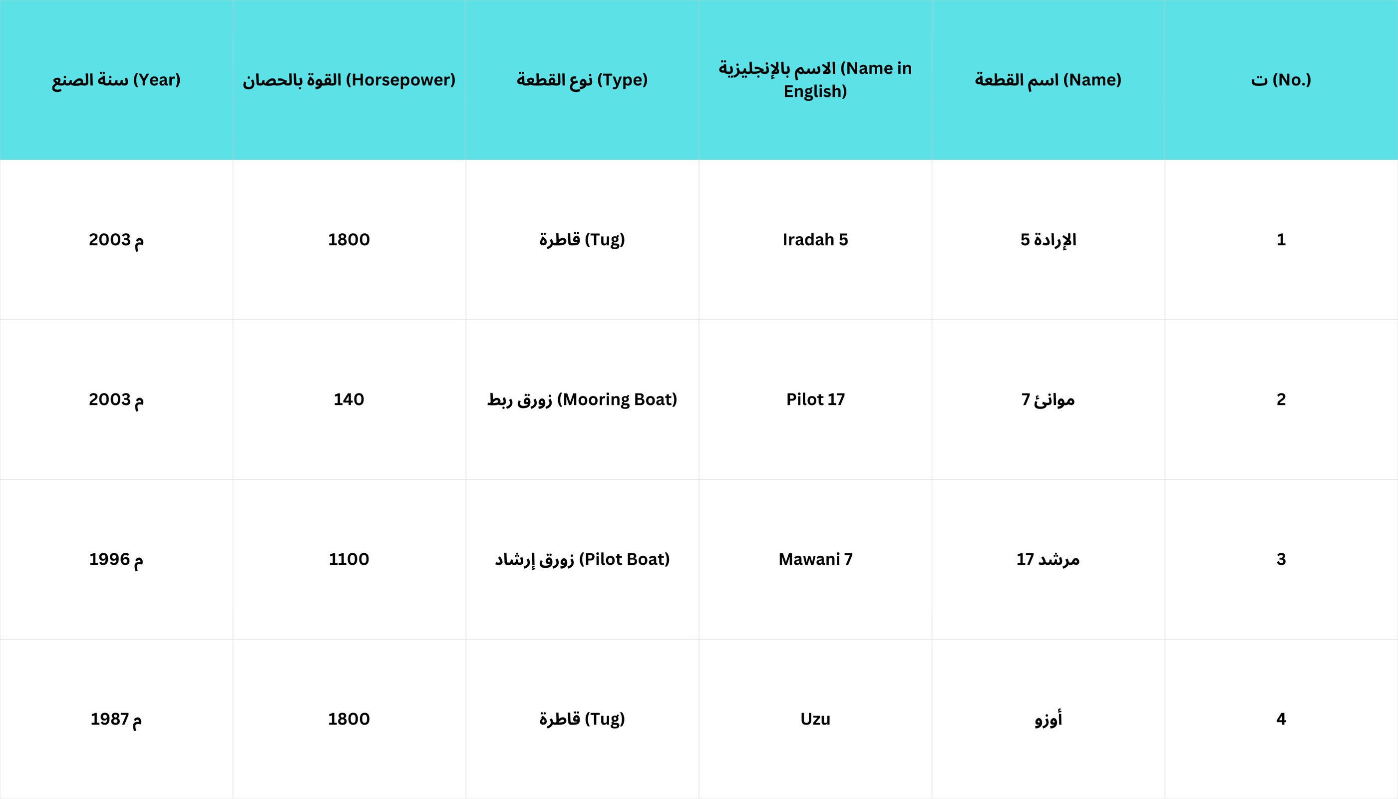Screen dimensions: 1398x799
Task: Click the No. column header
Action: point(1281,80)
